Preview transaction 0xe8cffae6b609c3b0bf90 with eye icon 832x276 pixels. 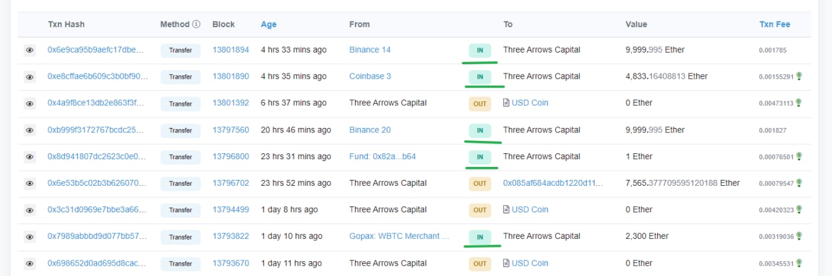(x=29, y=77)
